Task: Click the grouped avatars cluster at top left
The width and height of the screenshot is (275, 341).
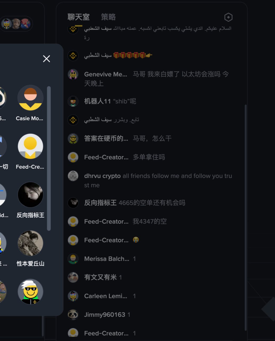Action: pos(16,24)
